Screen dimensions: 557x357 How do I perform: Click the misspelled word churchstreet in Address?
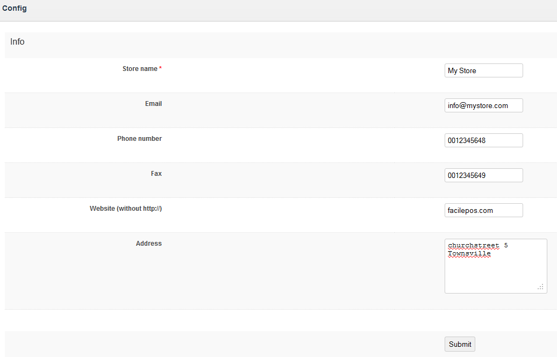click(x=473, y=245)
